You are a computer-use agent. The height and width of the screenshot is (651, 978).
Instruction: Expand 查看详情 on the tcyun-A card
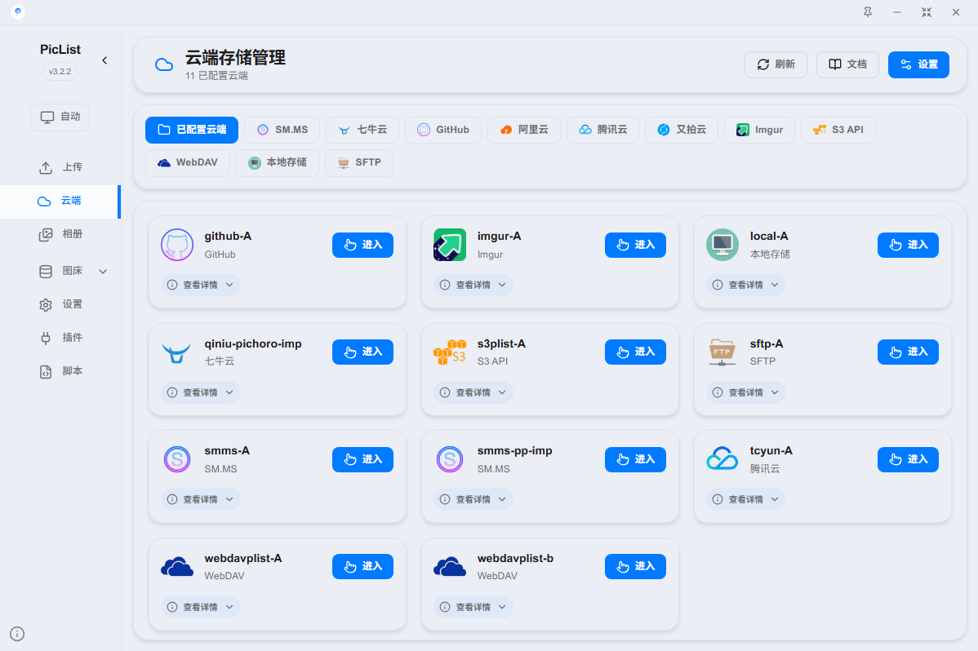[746, 499]
